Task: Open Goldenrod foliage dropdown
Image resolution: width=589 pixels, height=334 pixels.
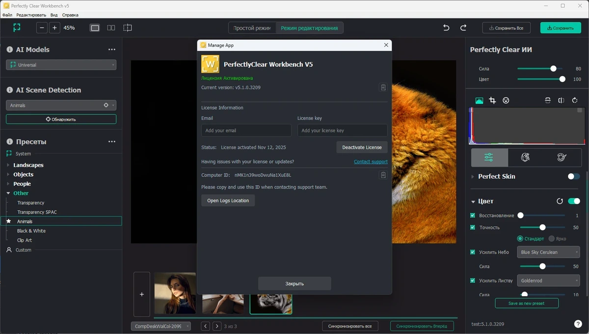Action: 548,280
